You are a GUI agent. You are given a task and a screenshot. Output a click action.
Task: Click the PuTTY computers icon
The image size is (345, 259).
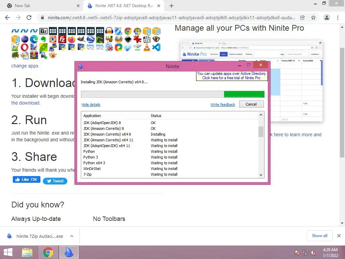(53, 47)
